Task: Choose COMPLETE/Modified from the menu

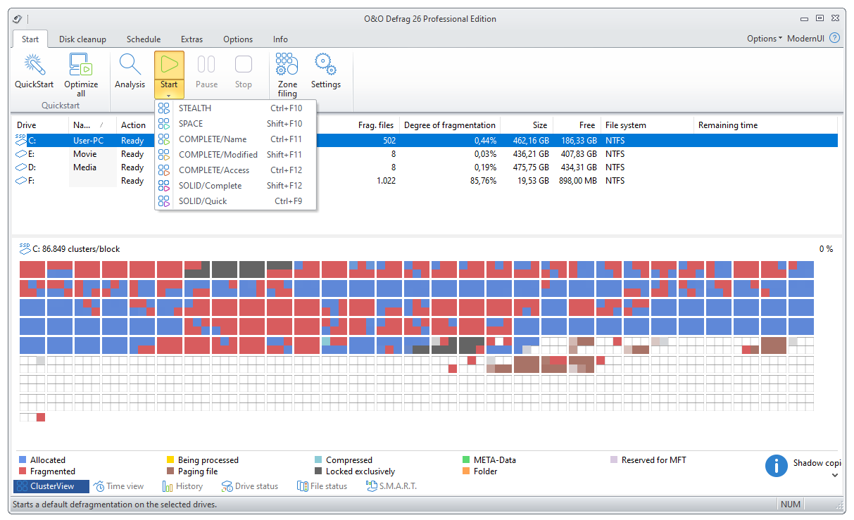Action: (236, 155)
